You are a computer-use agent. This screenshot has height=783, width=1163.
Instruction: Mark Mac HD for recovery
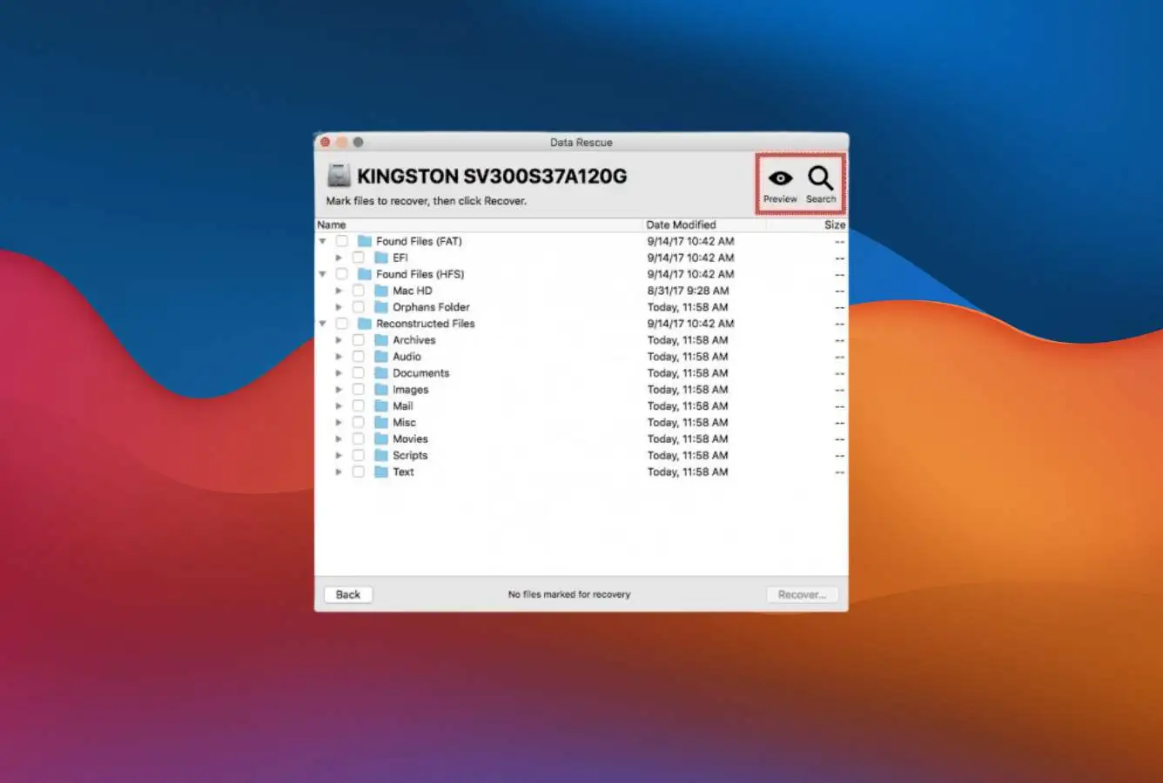tap(359, 291)
